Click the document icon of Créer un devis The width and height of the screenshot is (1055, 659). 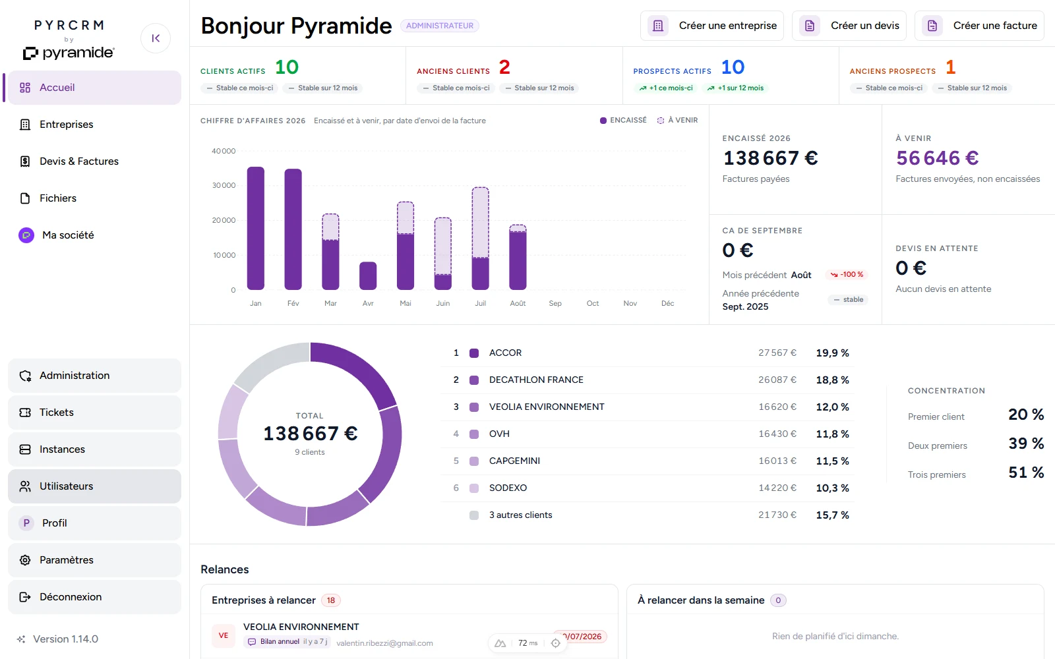[x=810, y=26]
